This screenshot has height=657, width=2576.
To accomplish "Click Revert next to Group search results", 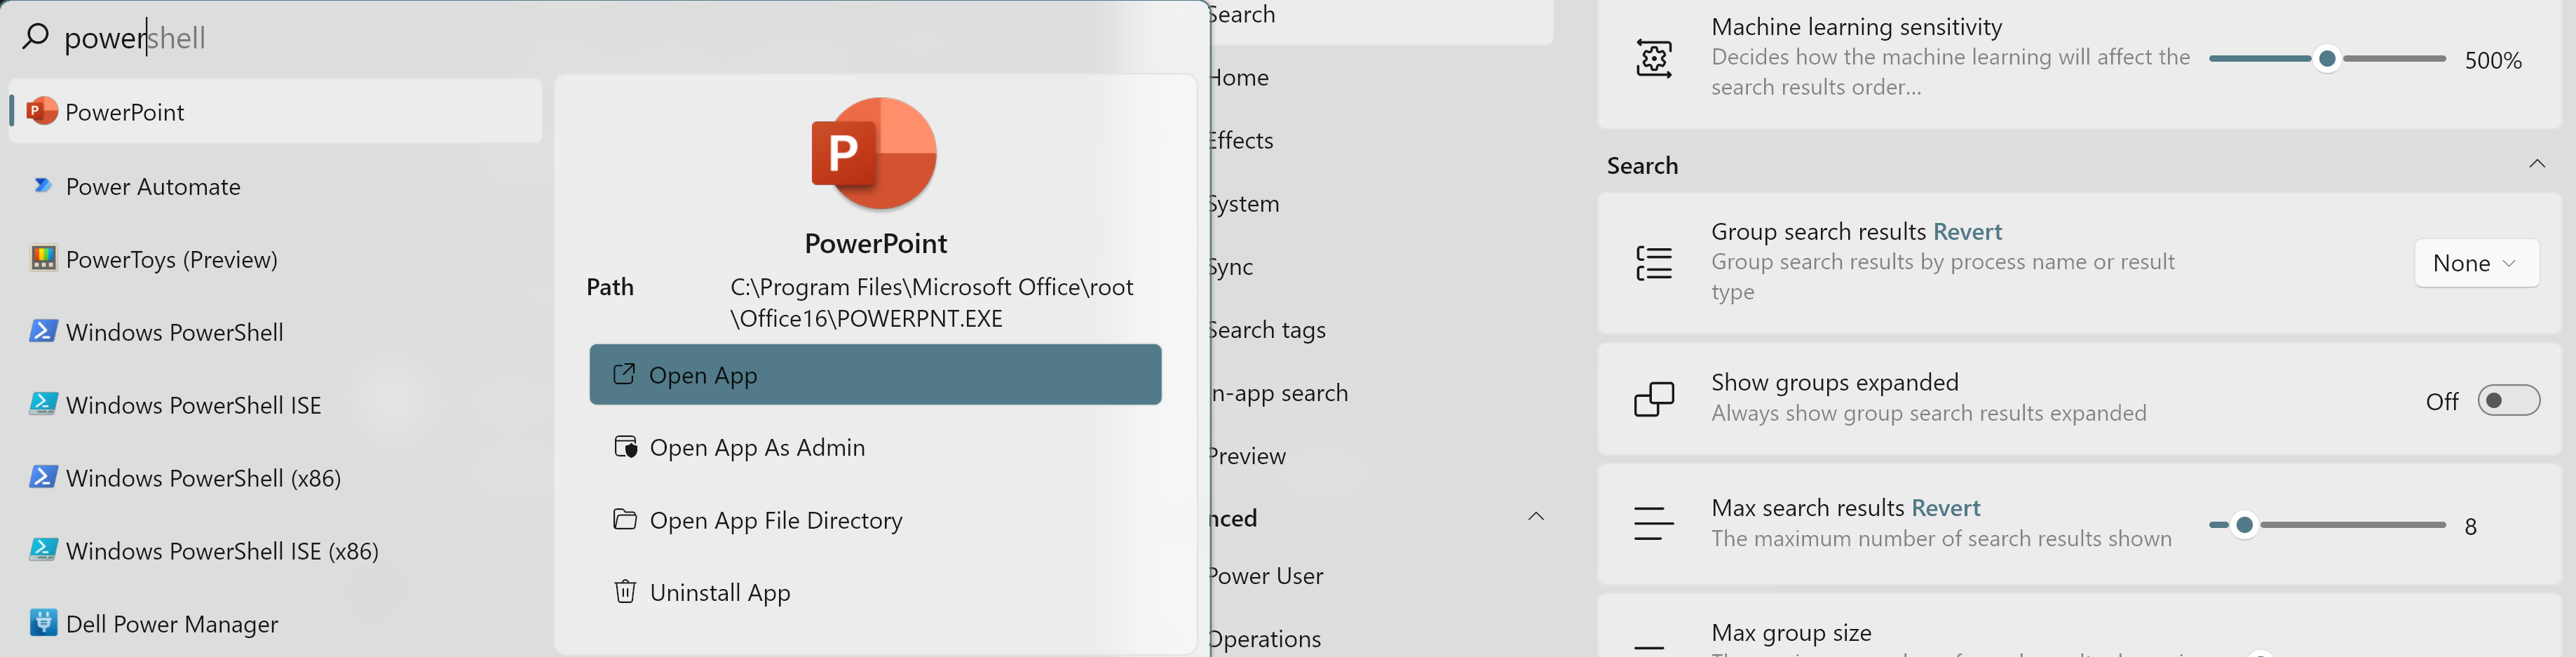I will tap(1968, 231).
